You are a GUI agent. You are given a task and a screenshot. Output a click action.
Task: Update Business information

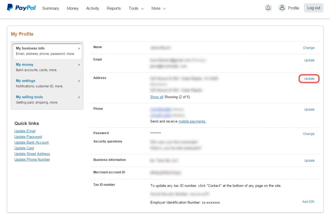309,161
